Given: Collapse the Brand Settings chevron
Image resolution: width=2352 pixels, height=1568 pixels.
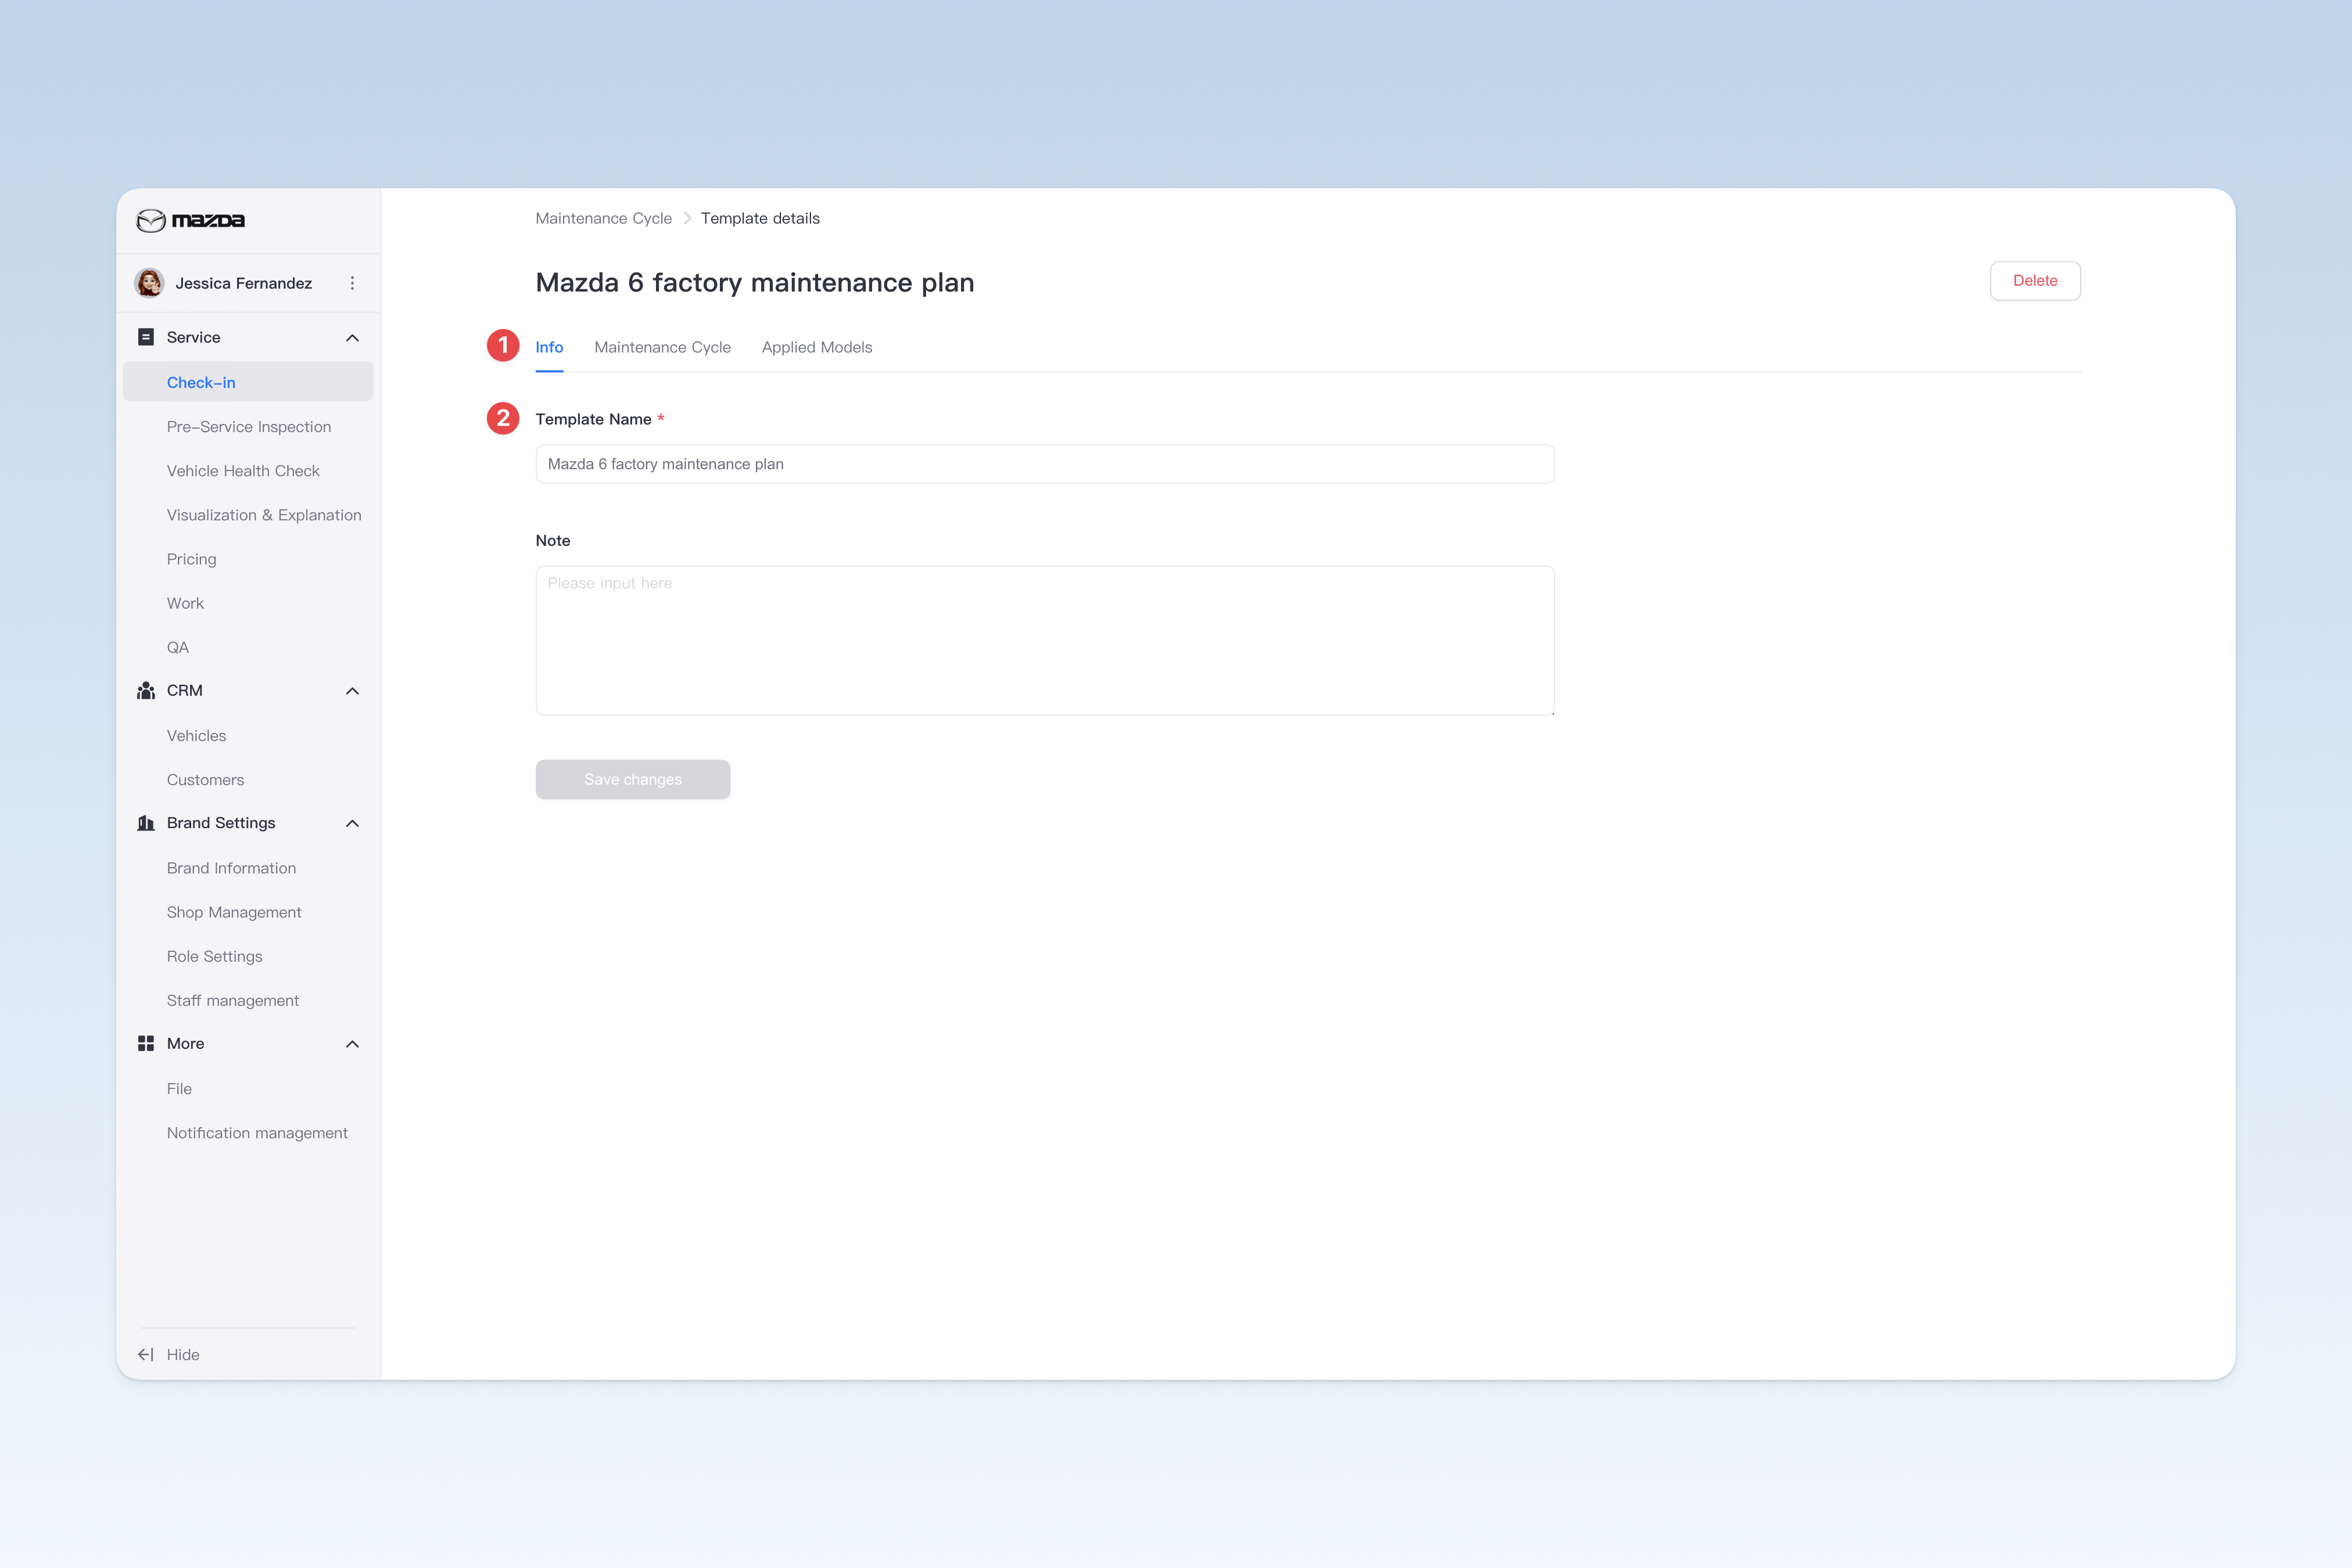Looking at the screenshot, I should tap(352, 823).
